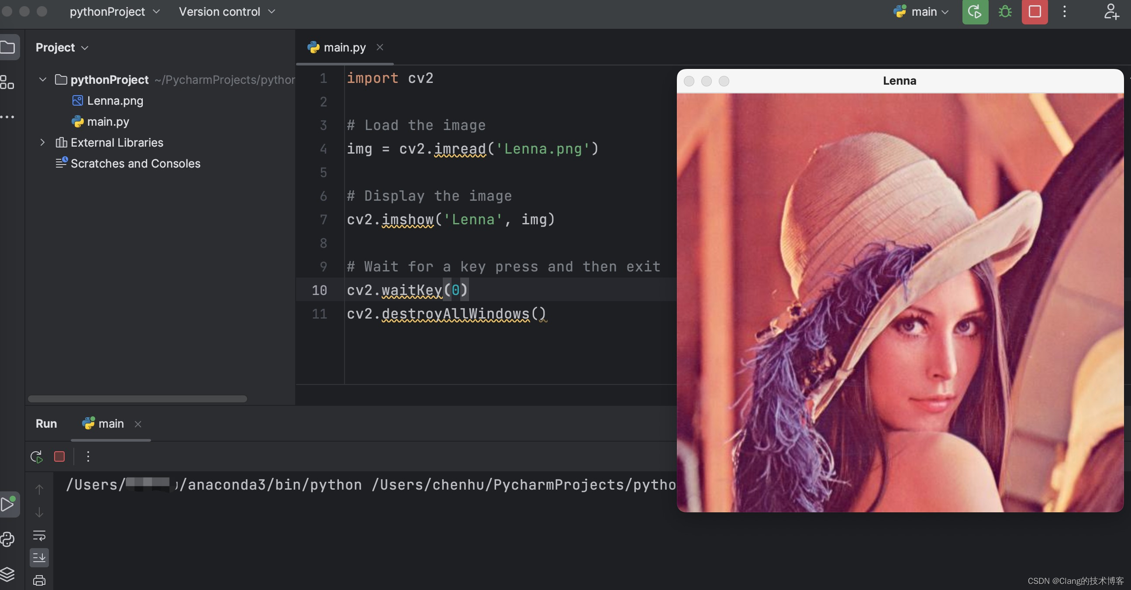Close the main.py editor tab

(380, 47)
